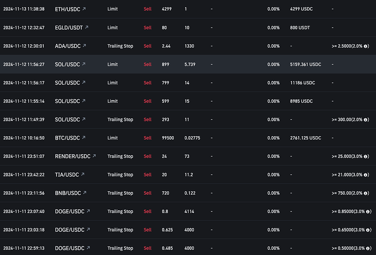Select the total 8985 USDC

(301, 101)
